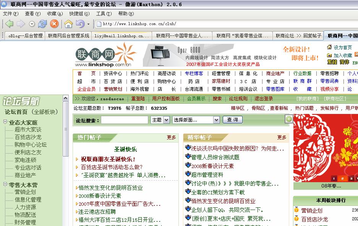Image resolution: width=358 pixels, height=226 pixels.
Task: Open the 文件(F) menu
Action: (10, 14)
